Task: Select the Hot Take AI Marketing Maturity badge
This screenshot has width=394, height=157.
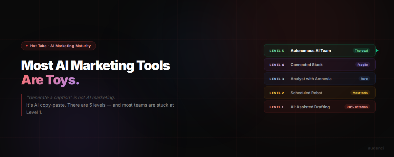Action: click(58, 46)
